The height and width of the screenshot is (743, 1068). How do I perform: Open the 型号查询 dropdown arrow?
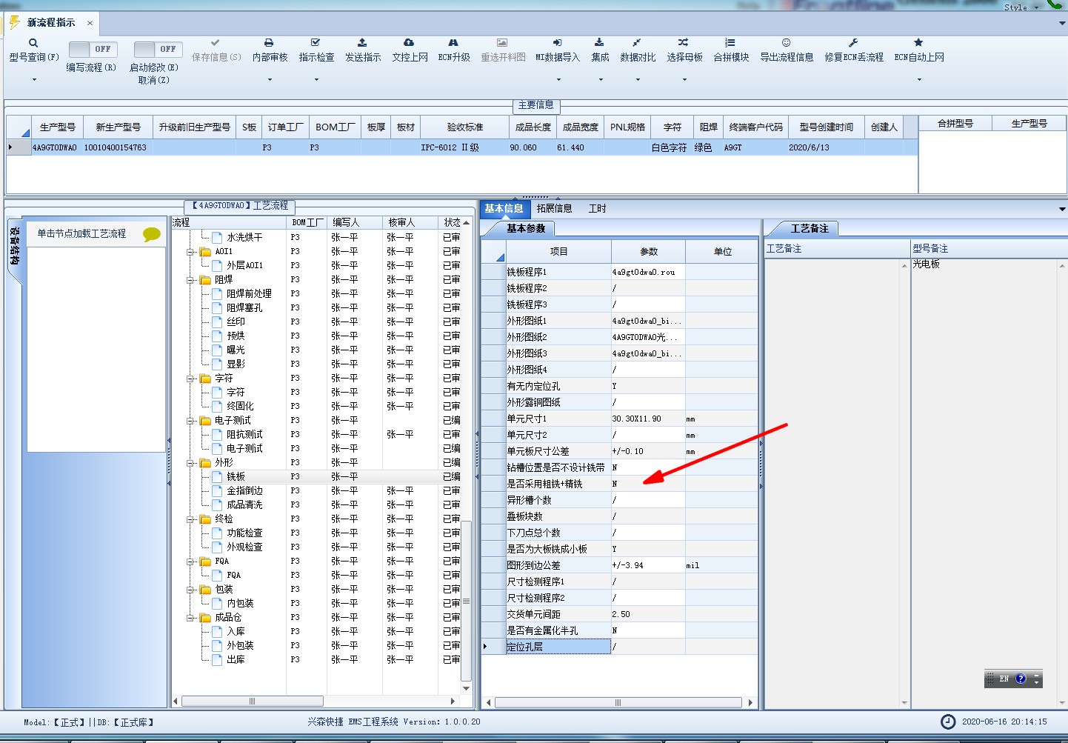click(34, 79)
